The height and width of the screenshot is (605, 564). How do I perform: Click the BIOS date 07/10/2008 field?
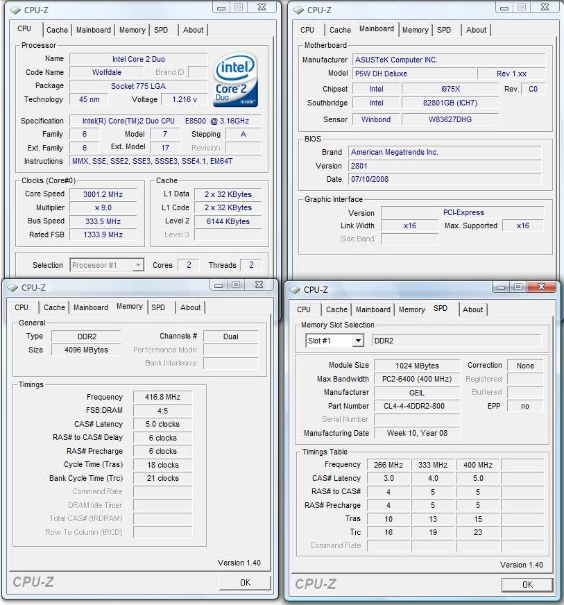click(445, 179)
